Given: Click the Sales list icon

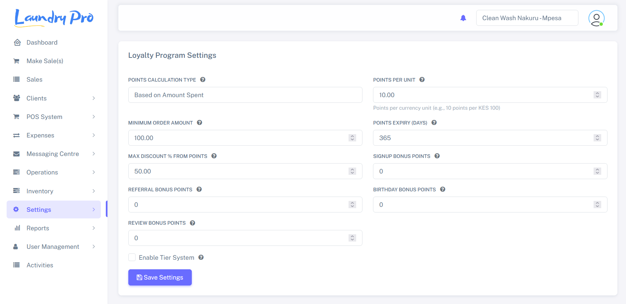Looking at the screenshot, I should 16,79.
